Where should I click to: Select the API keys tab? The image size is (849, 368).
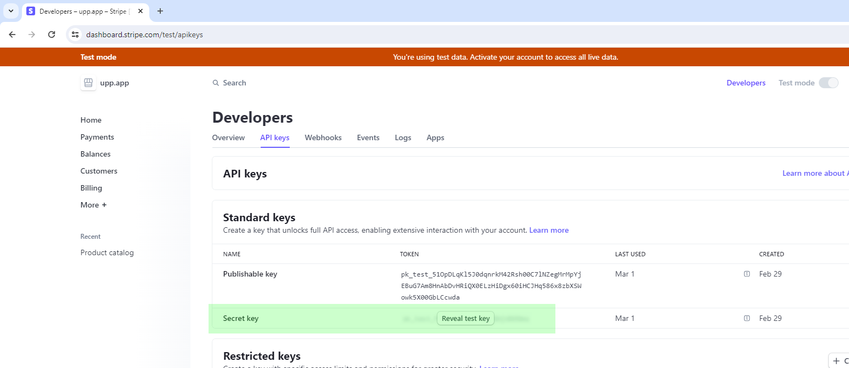pos(275,137)
